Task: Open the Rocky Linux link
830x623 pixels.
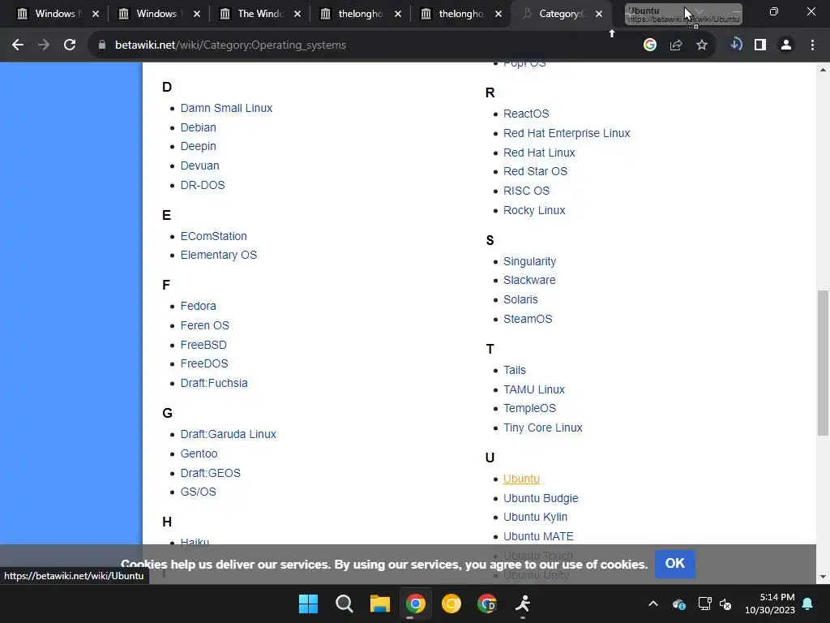Action: [x=534, y=210]
